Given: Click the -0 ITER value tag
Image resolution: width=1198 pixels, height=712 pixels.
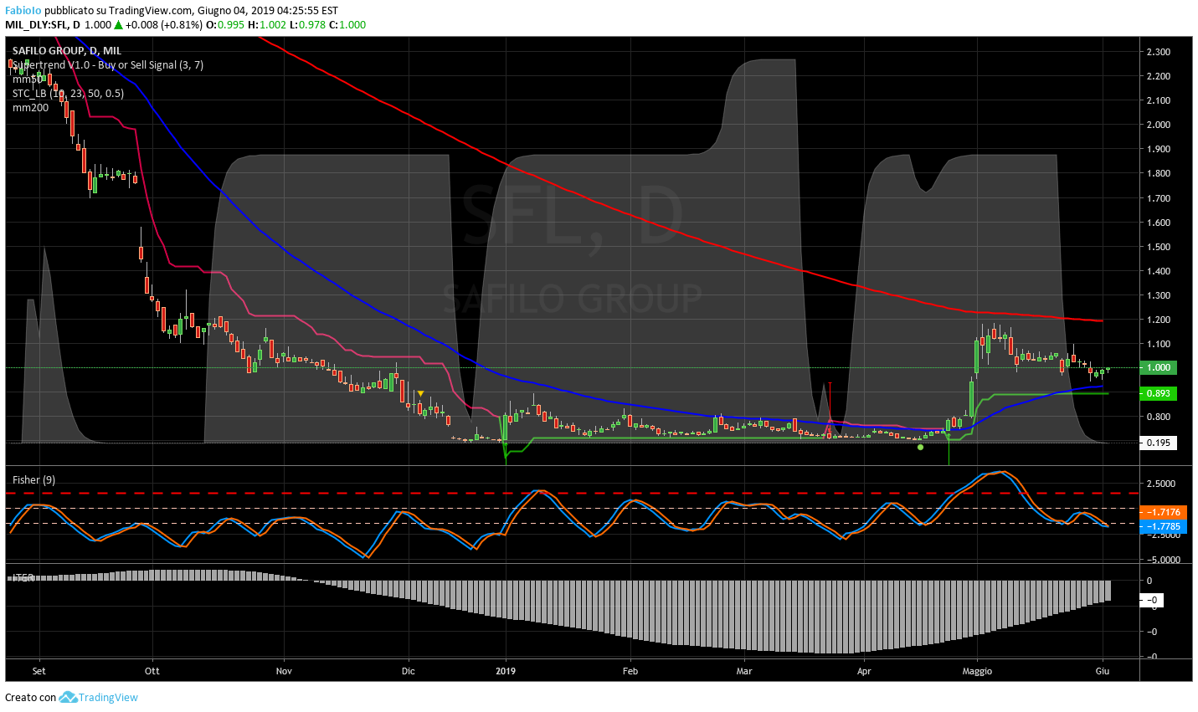Looking at the screenshot, I should click(x=1153, y=600).
